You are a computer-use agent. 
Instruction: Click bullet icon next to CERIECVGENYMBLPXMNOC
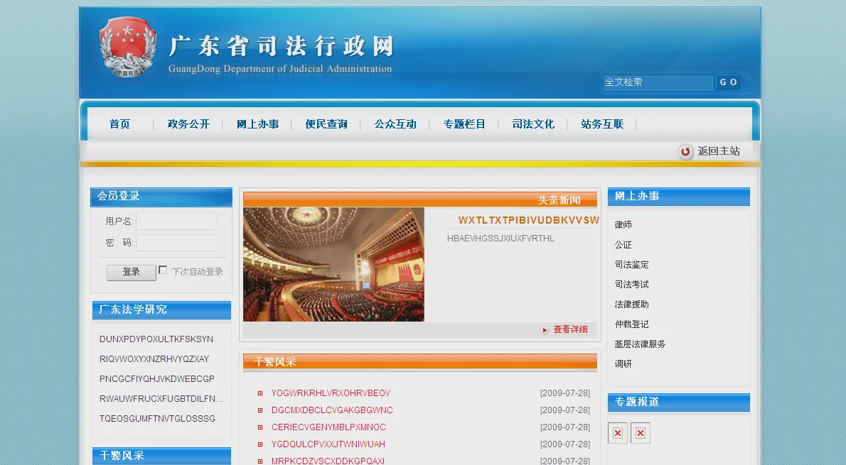[x=260, y=427]
